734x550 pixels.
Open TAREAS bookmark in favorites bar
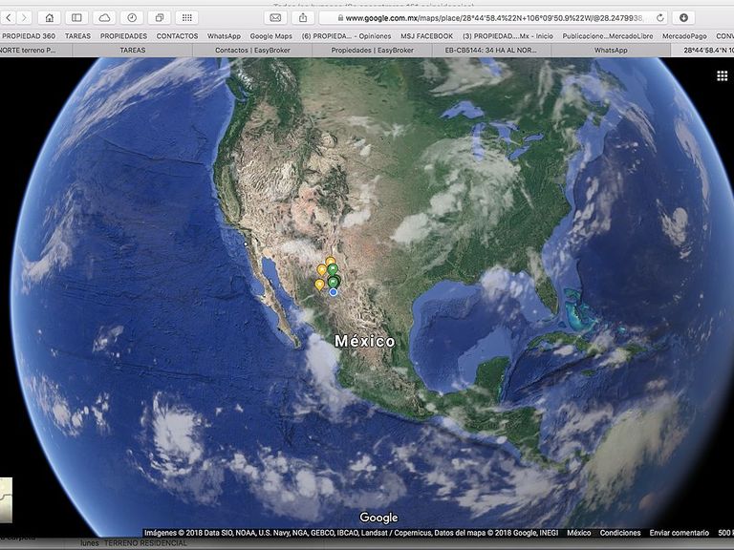(x=77, y=36)
